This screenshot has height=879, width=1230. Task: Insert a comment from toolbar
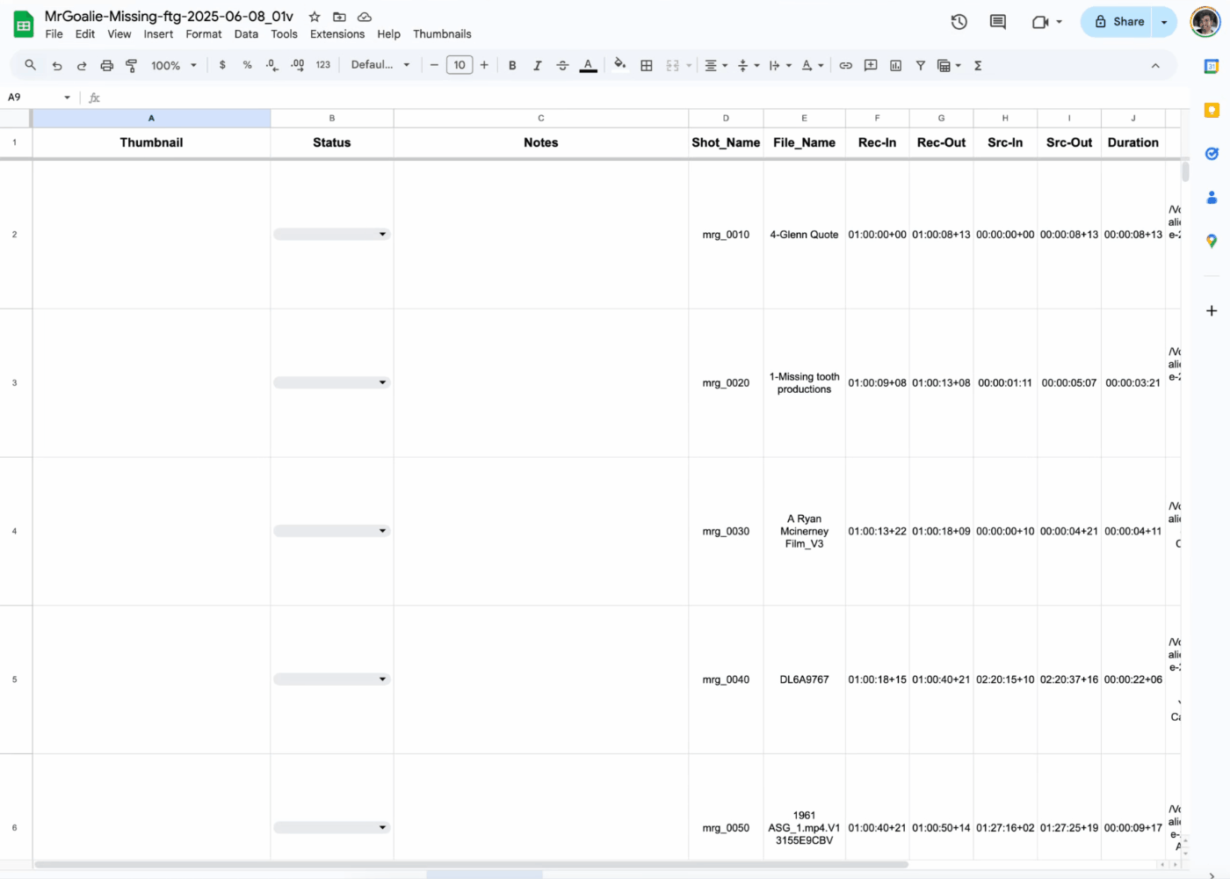[x=871, y=65]
